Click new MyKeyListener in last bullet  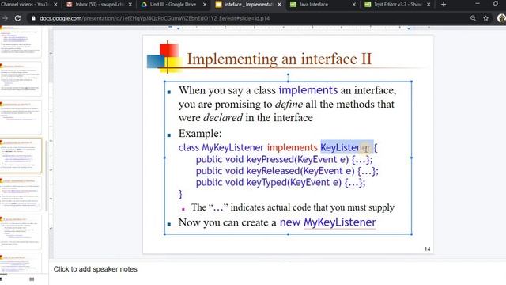tap(327, 222)
